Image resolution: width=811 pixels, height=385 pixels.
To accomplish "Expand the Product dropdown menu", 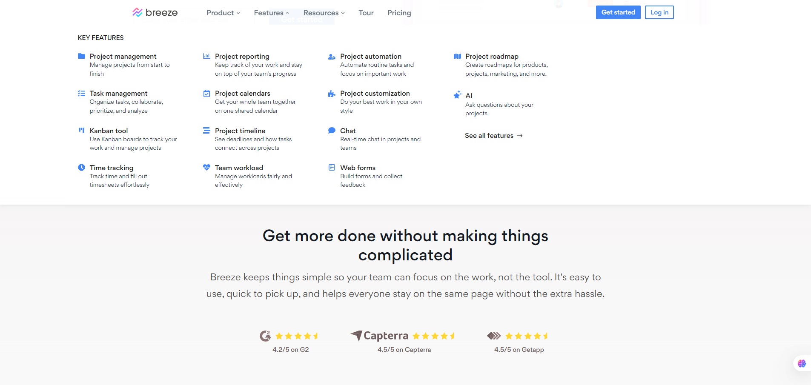I will click(223, 13).
